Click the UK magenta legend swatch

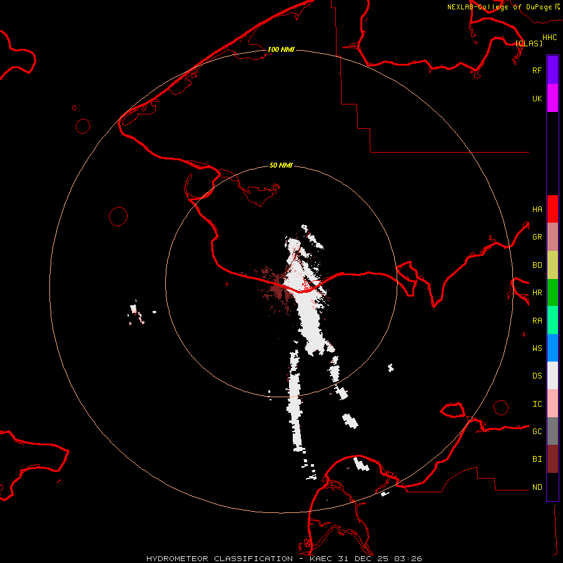pos(552,98)
